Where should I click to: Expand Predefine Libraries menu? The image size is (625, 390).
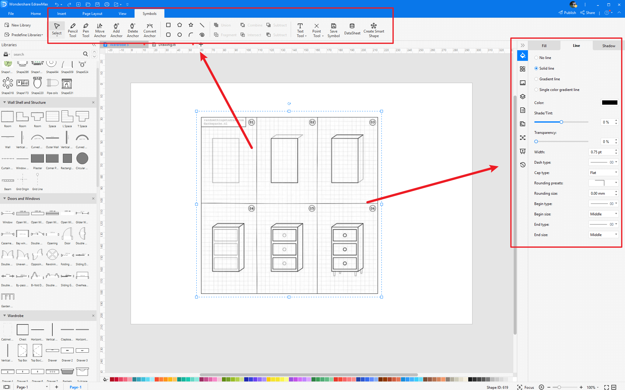[x=24, y=35]
